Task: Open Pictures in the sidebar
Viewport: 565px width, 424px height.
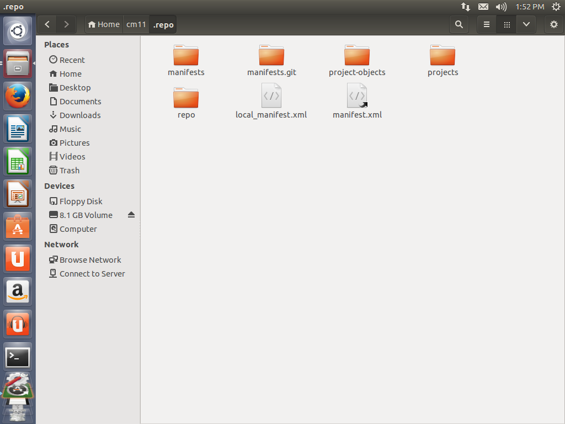Action: (x=88, y=143)
